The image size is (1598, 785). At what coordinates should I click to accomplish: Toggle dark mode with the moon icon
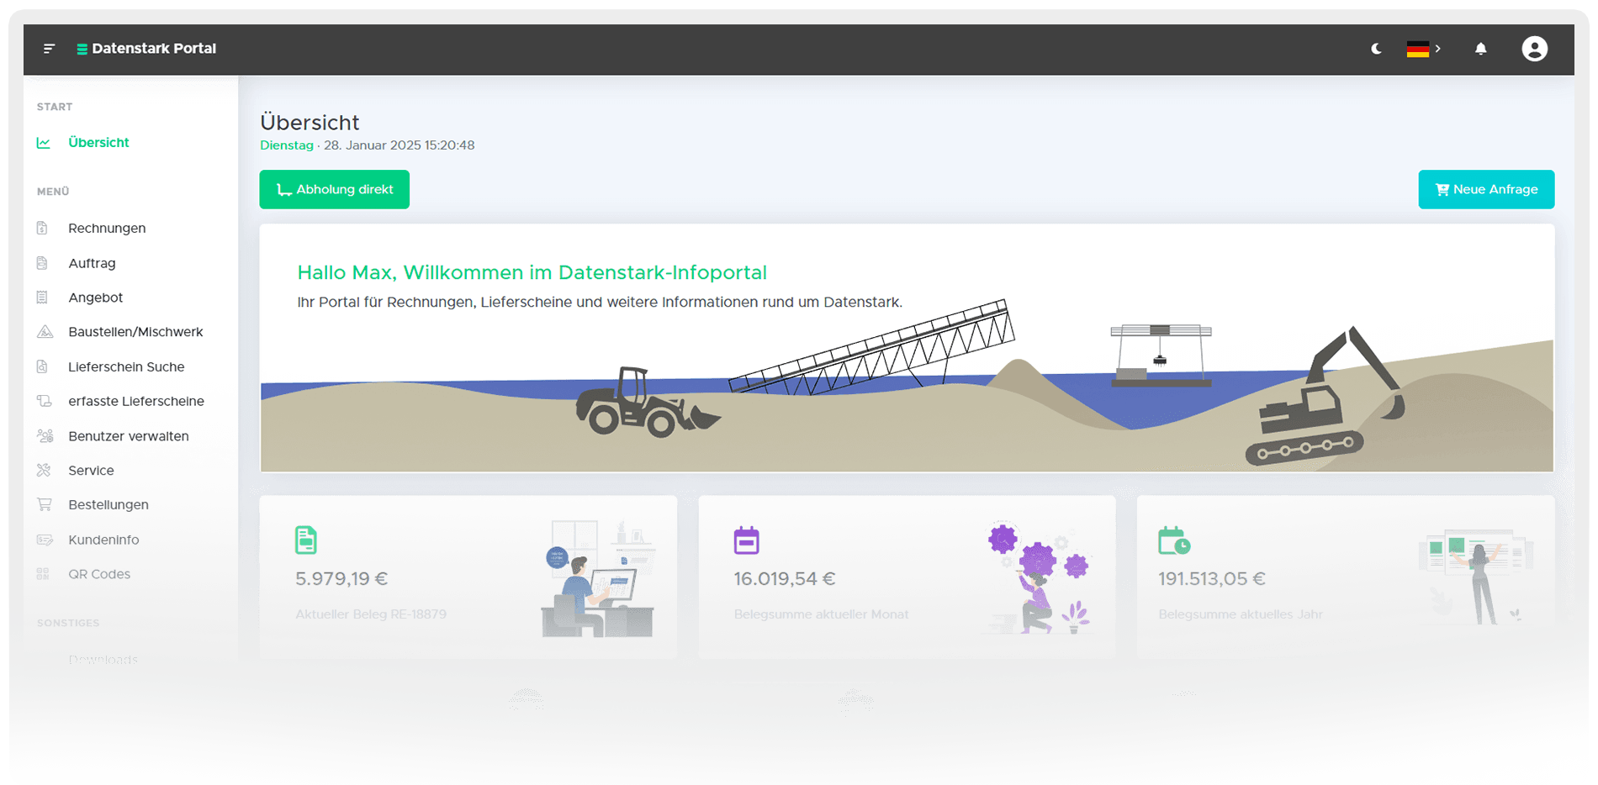pyautogui.click(x=1376, y=49)
